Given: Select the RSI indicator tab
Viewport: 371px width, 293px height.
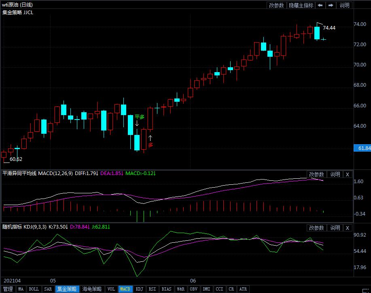Looking at the screenshot, I should tap(152, 289).
